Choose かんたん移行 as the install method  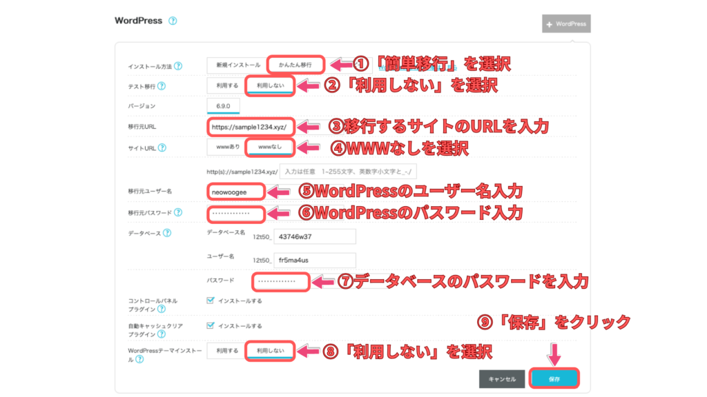tap(295, 65)
